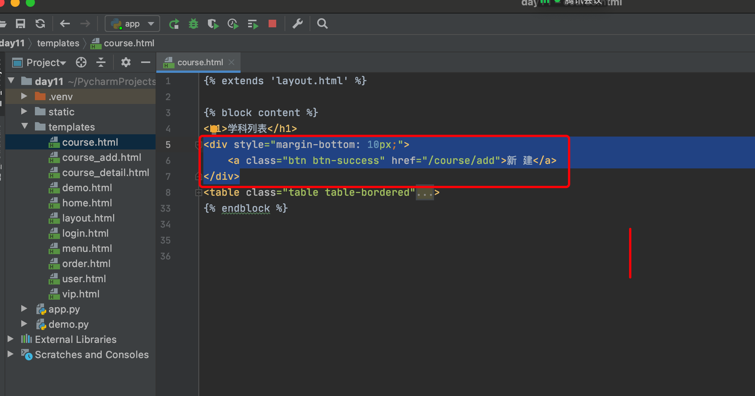Viewport: 755px width, 396px height.
Task: Expand the demo.py node
Action: pyautogui.click(x=24, y=324)
